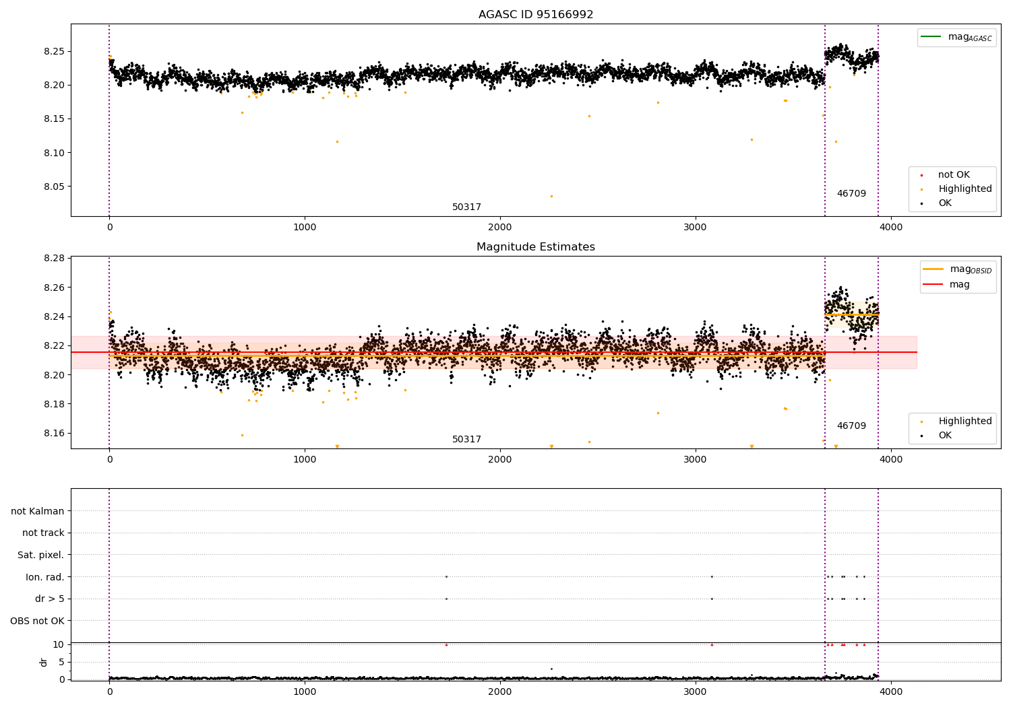Click the 8.15 y-tick in top plot

click(x=55, y=119)
